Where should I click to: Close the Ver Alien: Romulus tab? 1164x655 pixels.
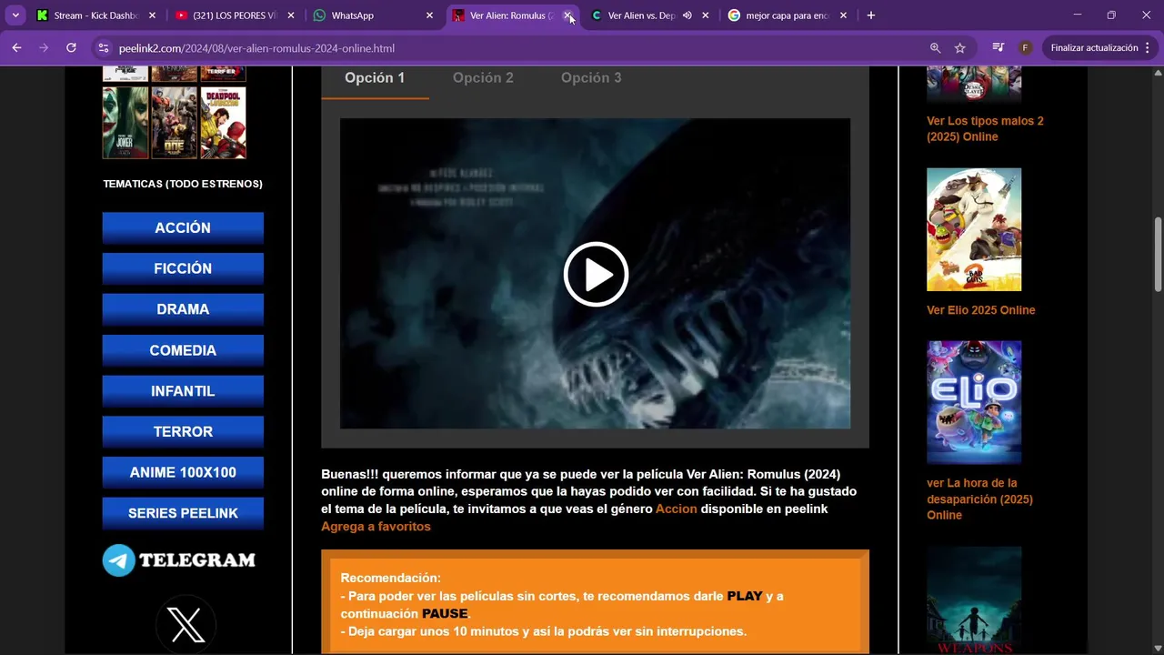click(x=567, y=15)
